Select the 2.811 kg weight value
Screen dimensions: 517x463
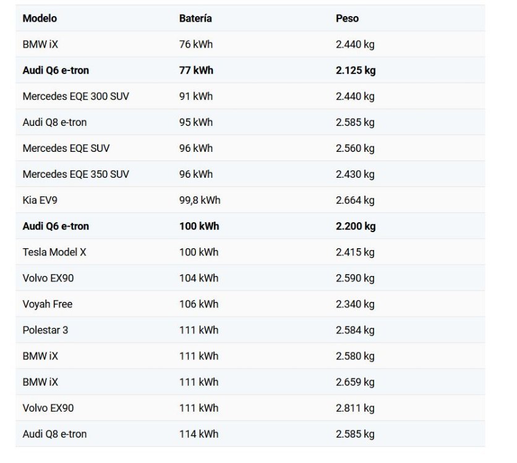(x=355, y=408)
